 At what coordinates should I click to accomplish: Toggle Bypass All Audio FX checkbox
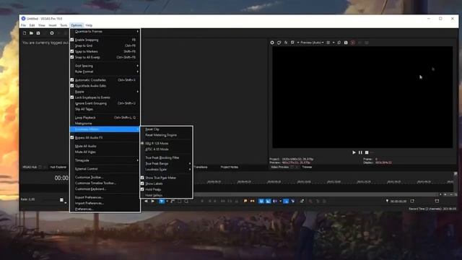72,138
